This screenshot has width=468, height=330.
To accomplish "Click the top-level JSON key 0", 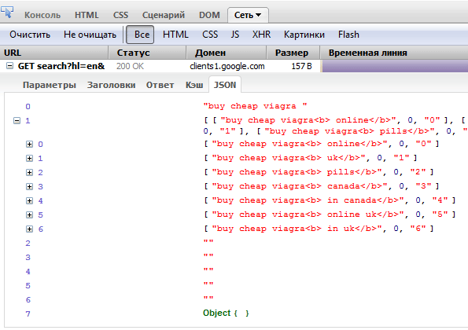I will tap(28, 106).
